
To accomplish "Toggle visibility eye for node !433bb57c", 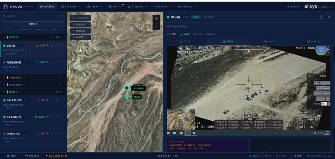I will pos(47,117).
